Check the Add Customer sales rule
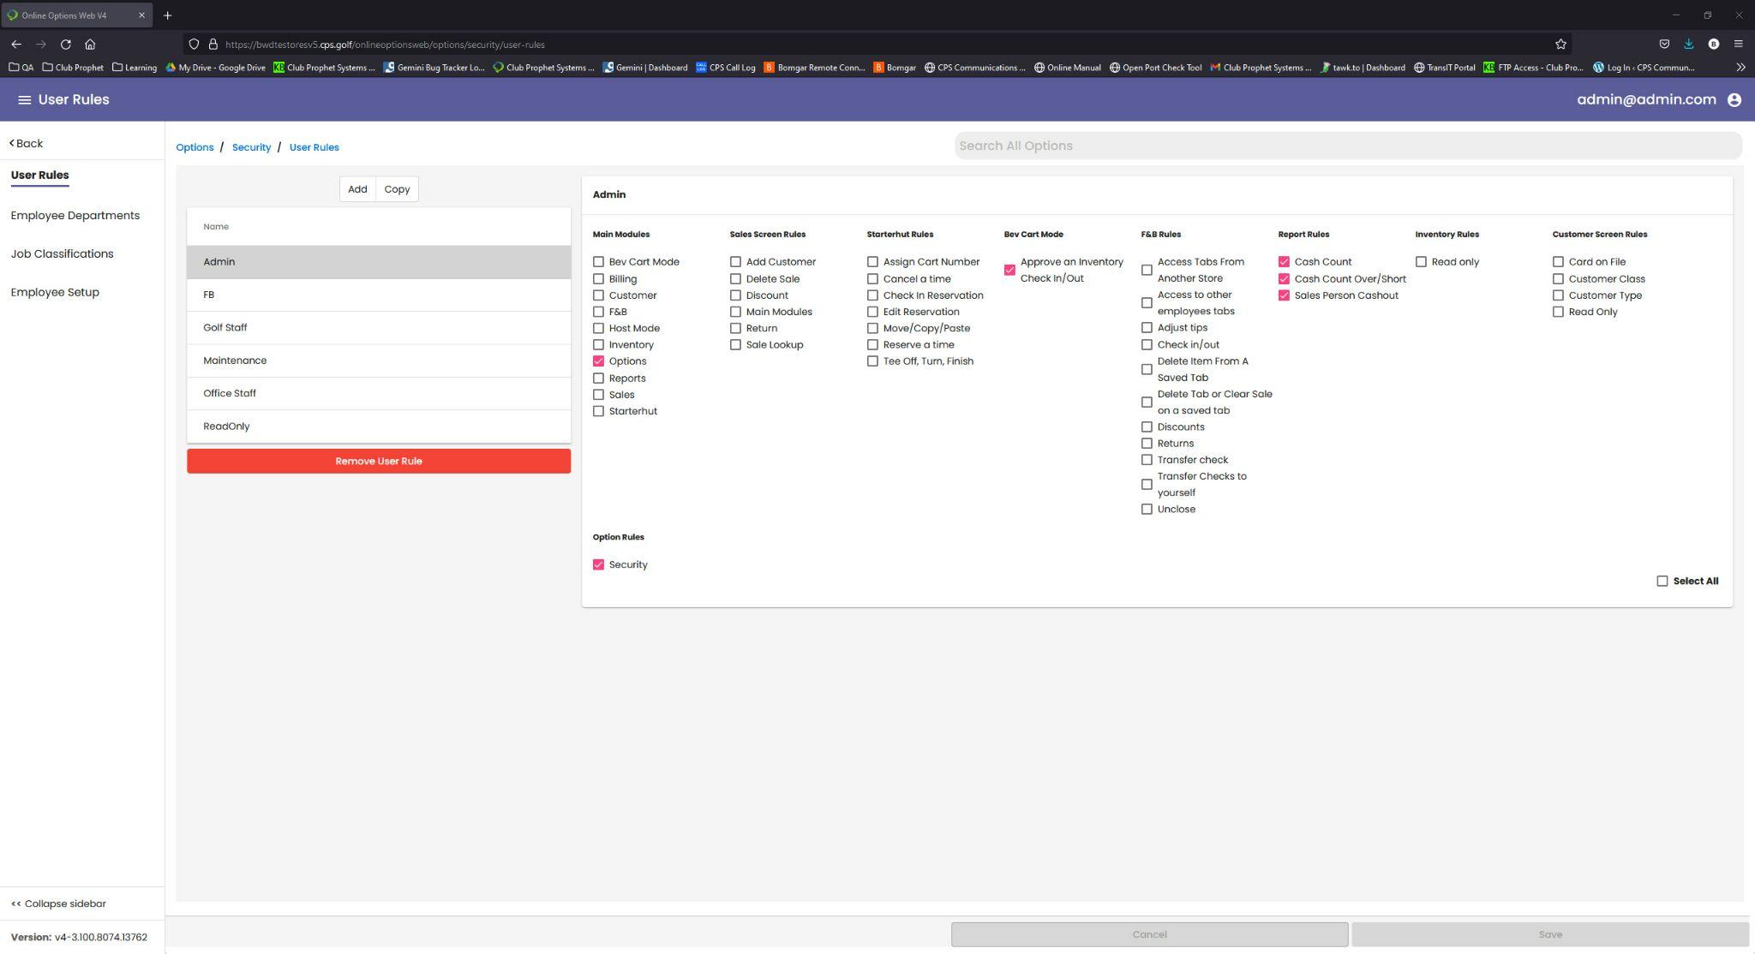The image size is (1755, 954). pos(735,262)
